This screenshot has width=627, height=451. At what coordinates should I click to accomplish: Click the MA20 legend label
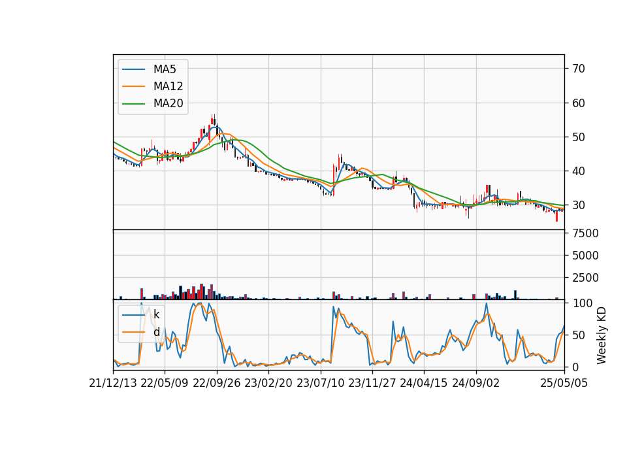click(x=168, y=103)
